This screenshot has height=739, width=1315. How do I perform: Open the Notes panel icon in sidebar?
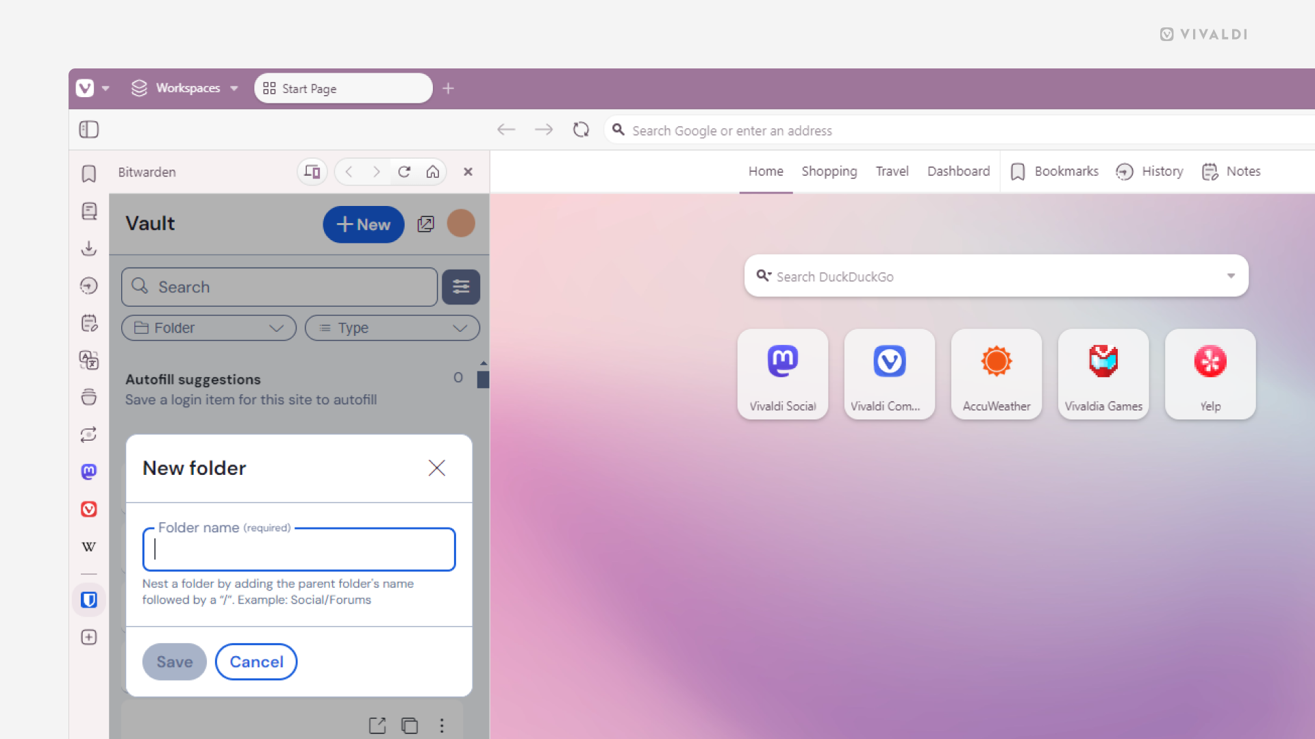click(x=89, y=323)
